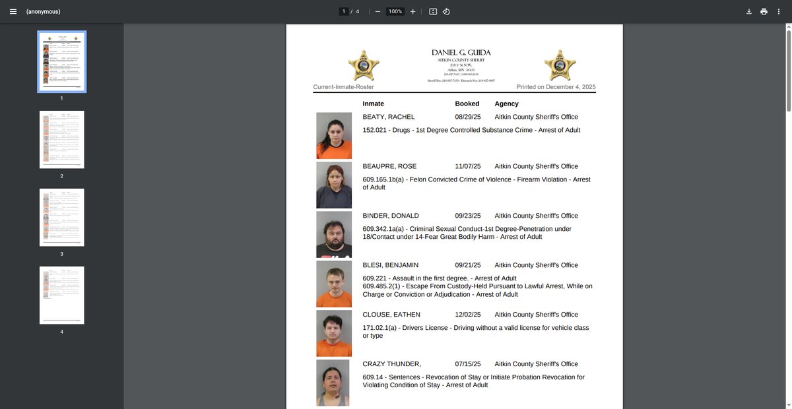Click the "(anonymous)" document title
Screen dimensions: 792x409
tap(43, 12)
